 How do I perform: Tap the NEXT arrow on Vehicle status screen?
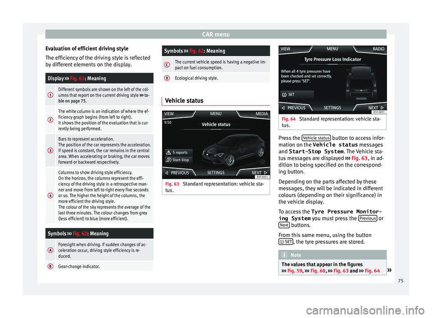coord(265,172)
